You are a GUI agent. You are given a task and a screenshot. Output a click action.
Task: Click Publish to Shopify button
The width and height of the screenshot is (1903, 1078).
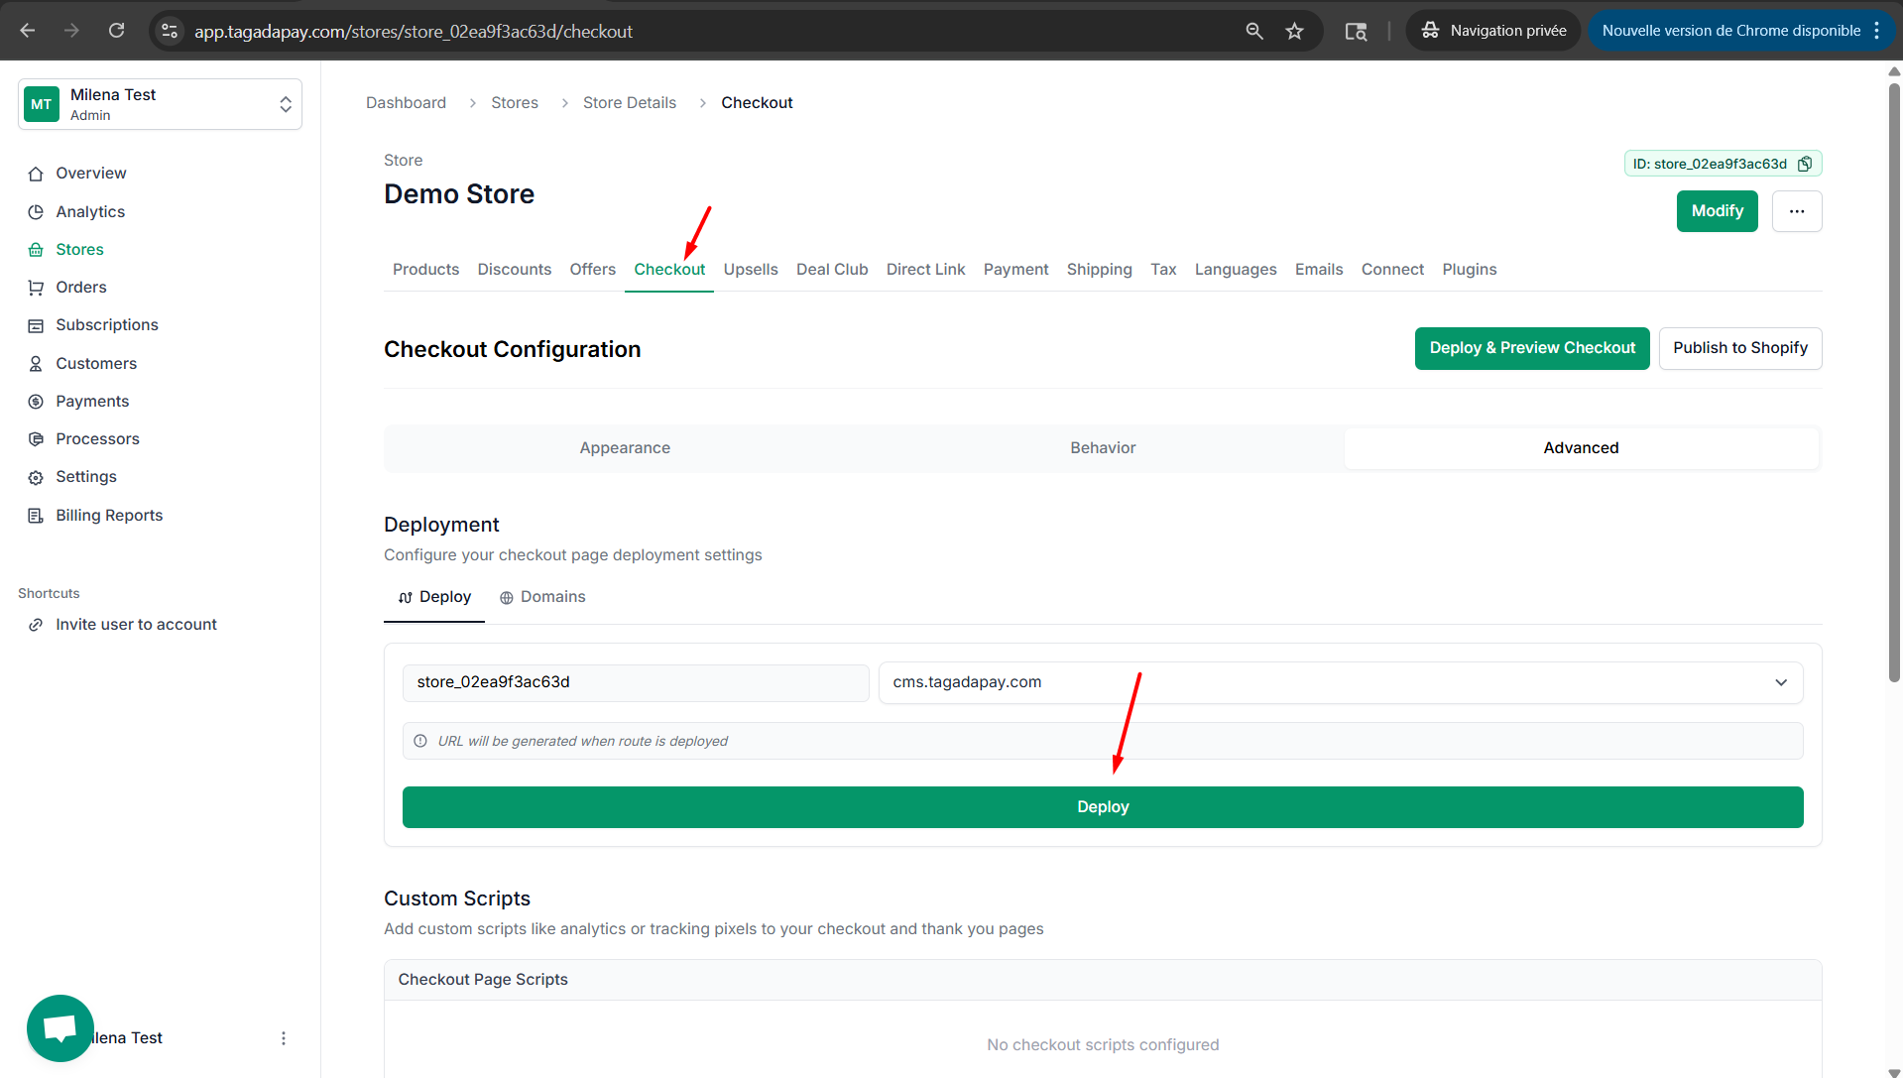tap(1740, 348)
